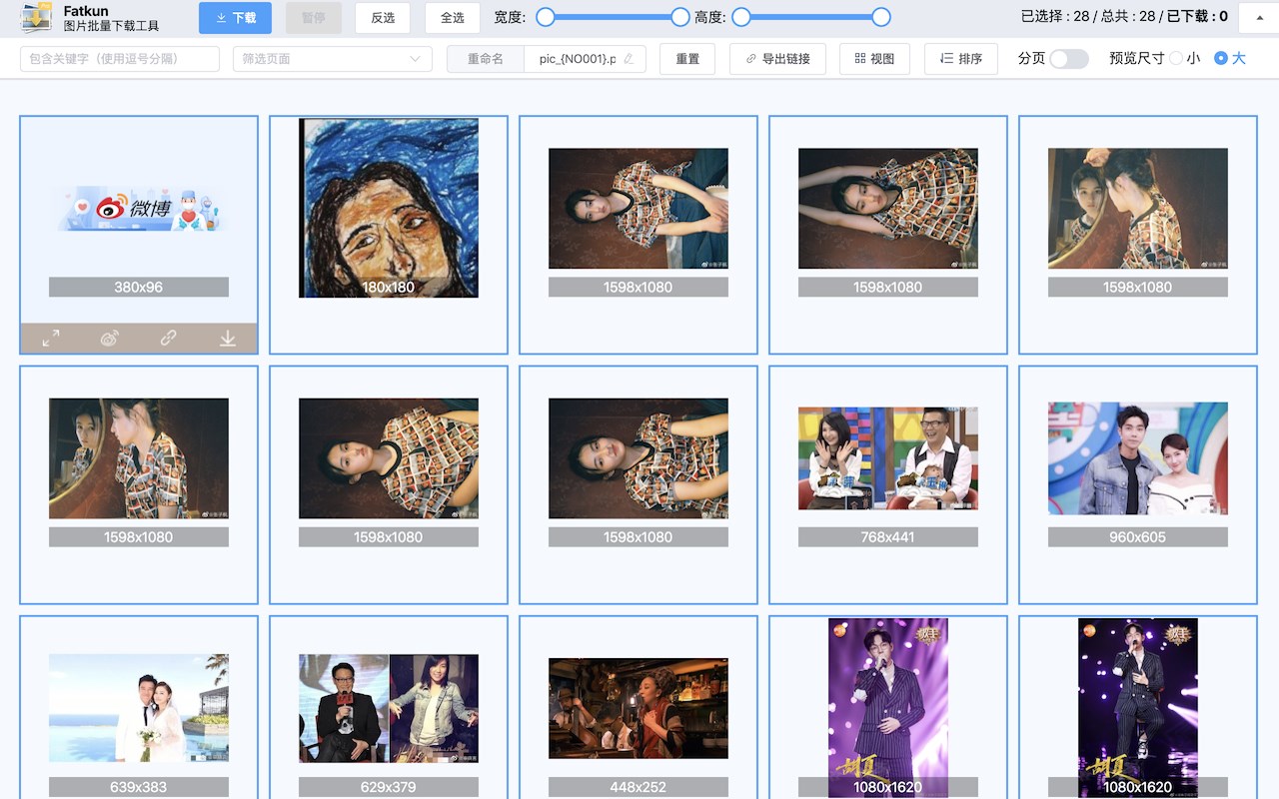
Task: Click right handle of 宽度 slider
Action: (x=680, y=17)
